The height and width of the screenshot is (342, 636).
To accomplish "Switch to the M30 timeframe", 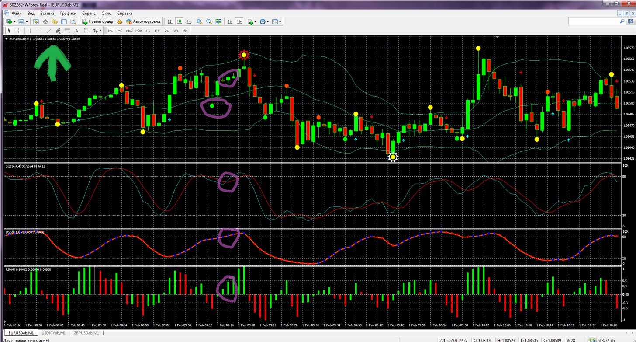I will point(138,31).
